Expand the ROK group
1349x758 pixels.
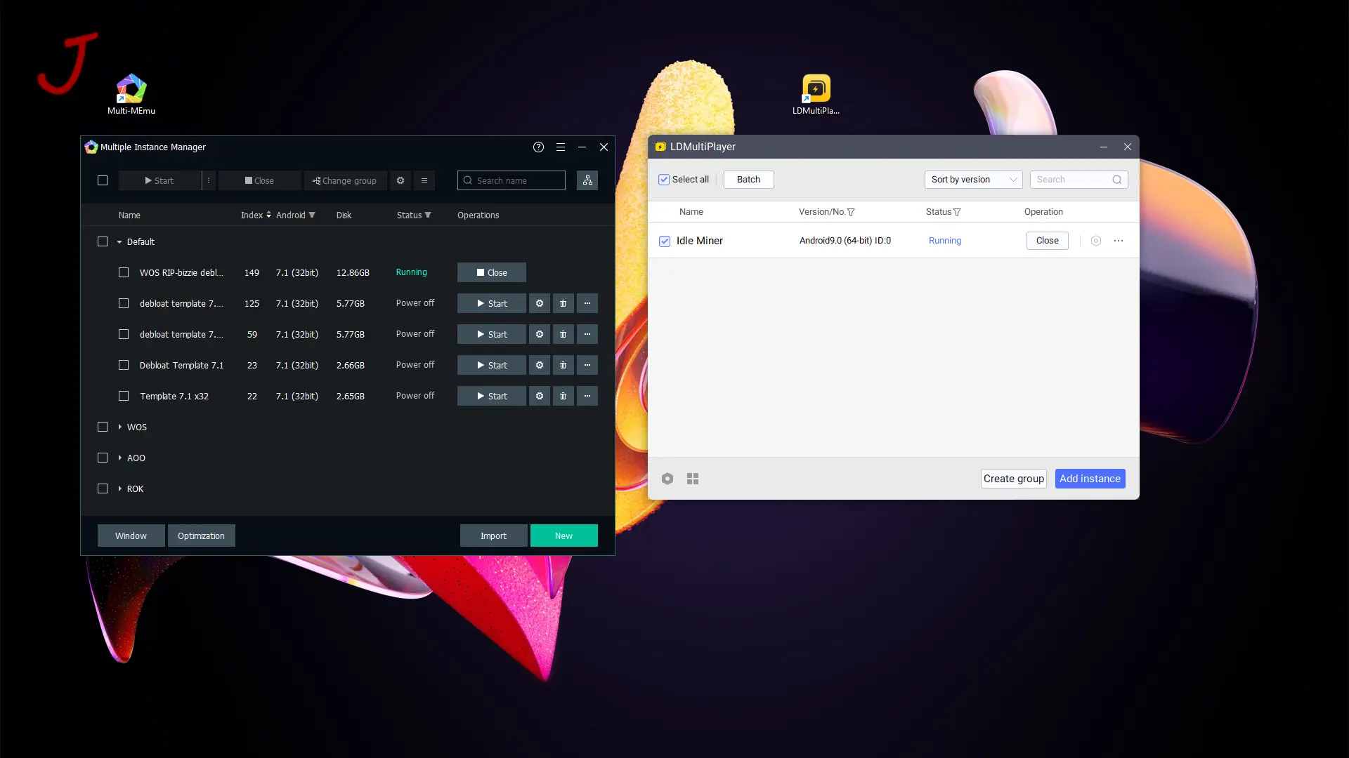coord(119,488)
